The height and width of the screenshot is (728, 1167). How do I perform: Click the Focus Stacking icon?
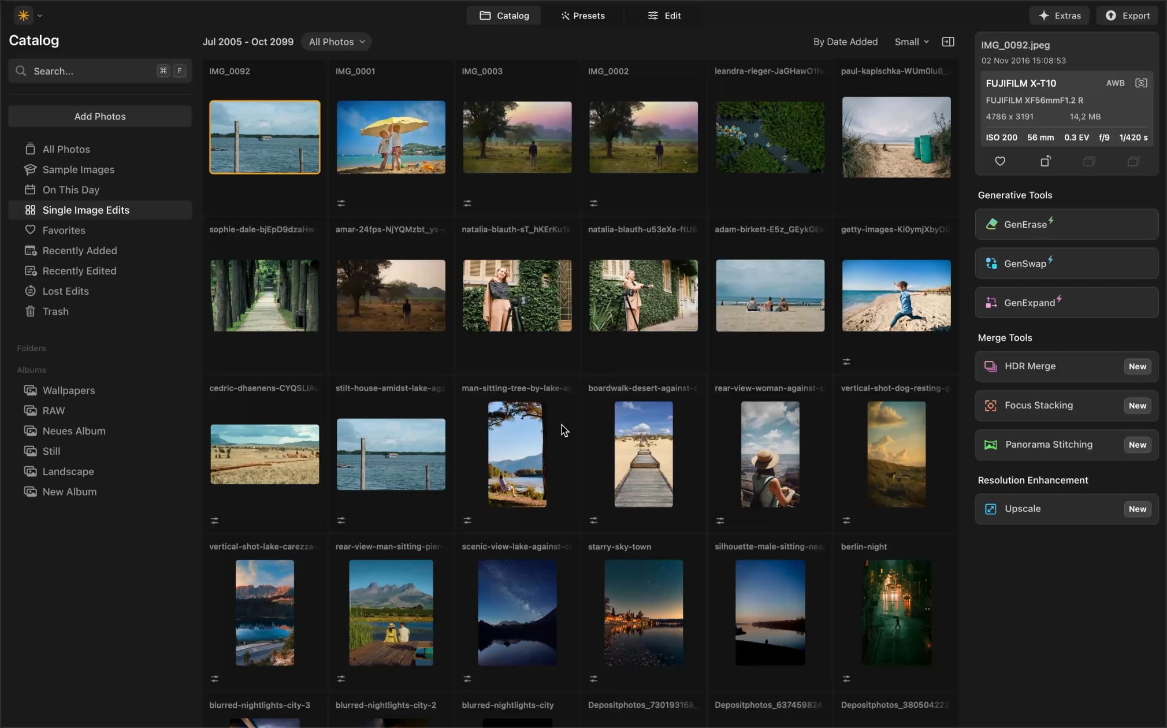pos(990,406)
